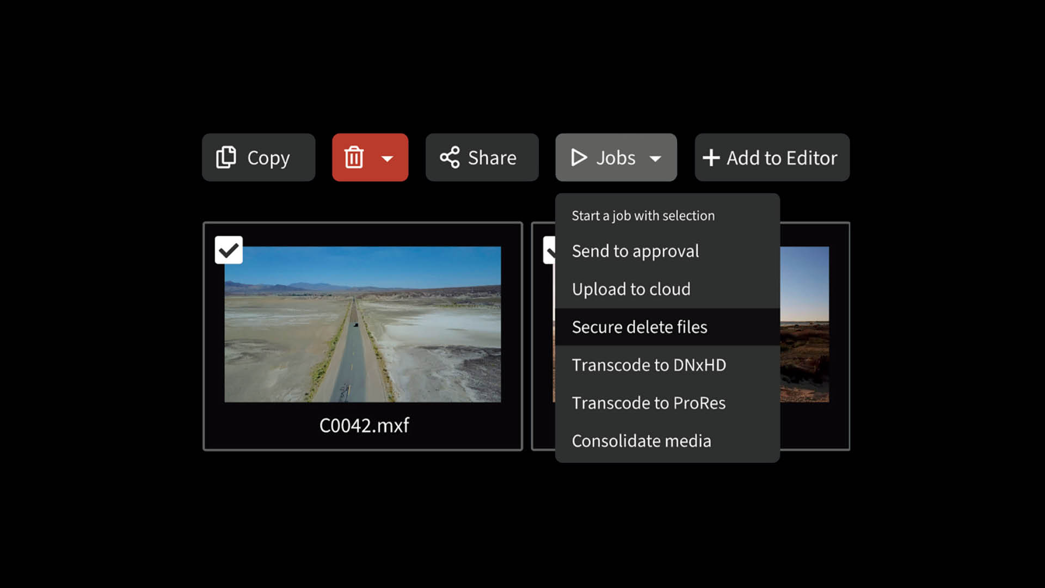Open the C0042.mxf desert road thumbnail
The width and height of the screenshot is (1045, 588).
click(x=362, y=324)
